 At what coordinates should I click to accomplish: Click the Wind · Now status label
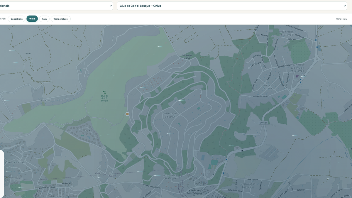(341, 19)
